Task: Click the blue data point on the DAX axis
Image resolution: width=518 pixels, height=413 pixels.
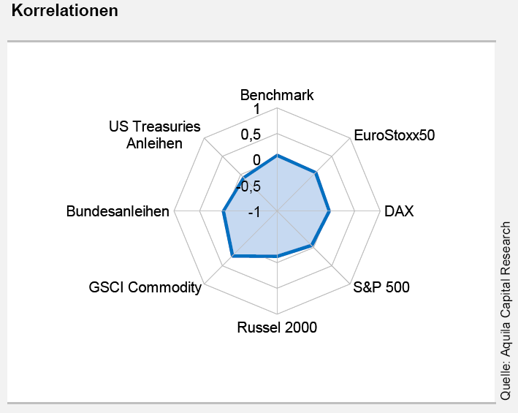Action: click(330, 212)
